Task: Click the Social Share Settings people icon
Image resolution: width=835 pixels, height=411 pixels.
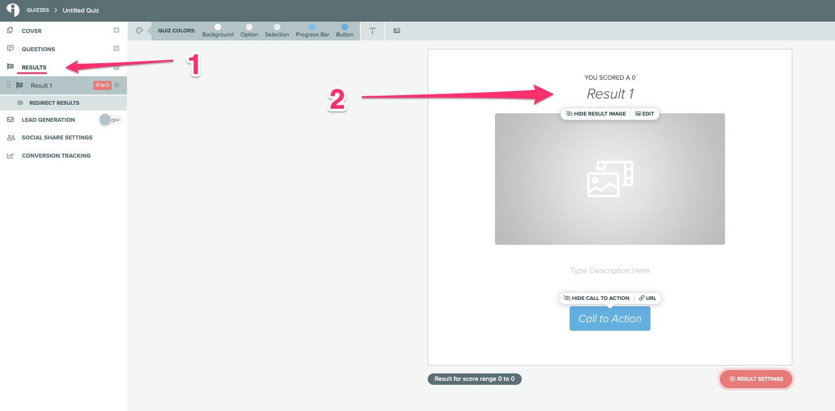Action: point(10,137)
